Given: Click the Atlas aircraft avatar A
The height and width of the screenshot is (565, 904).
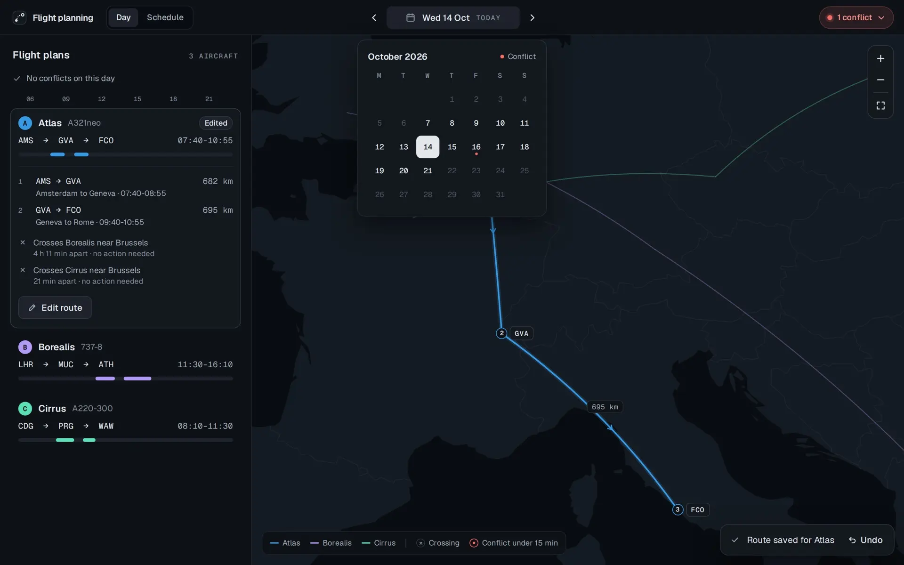Looking at the screenshot, I should pos(25,123).
